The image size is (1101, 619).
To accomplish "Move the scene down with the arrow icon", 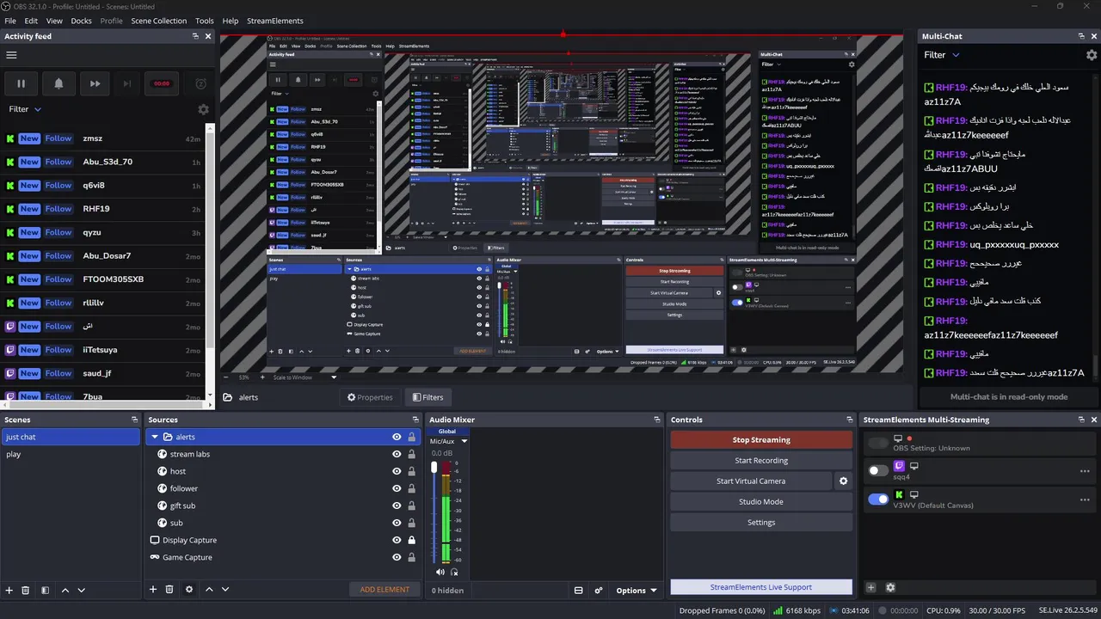I will click(x=81, y=590).
